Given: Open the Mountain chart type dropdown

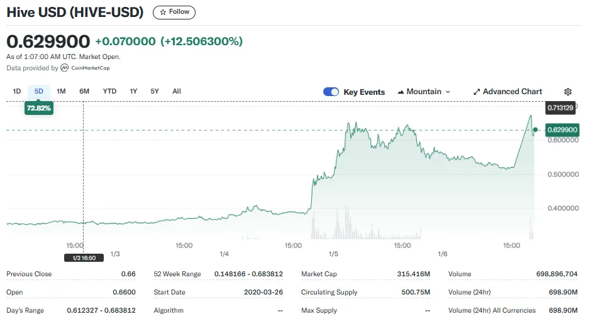Looking at the screenshot, I should tap(424, 92).
